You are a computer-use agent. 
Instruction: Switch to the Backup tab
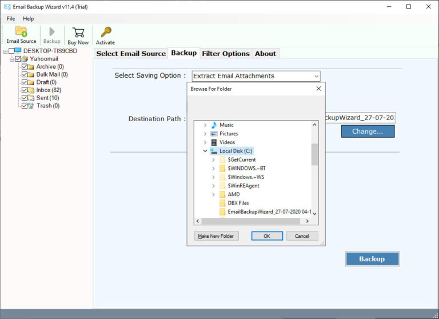point(184,53)
